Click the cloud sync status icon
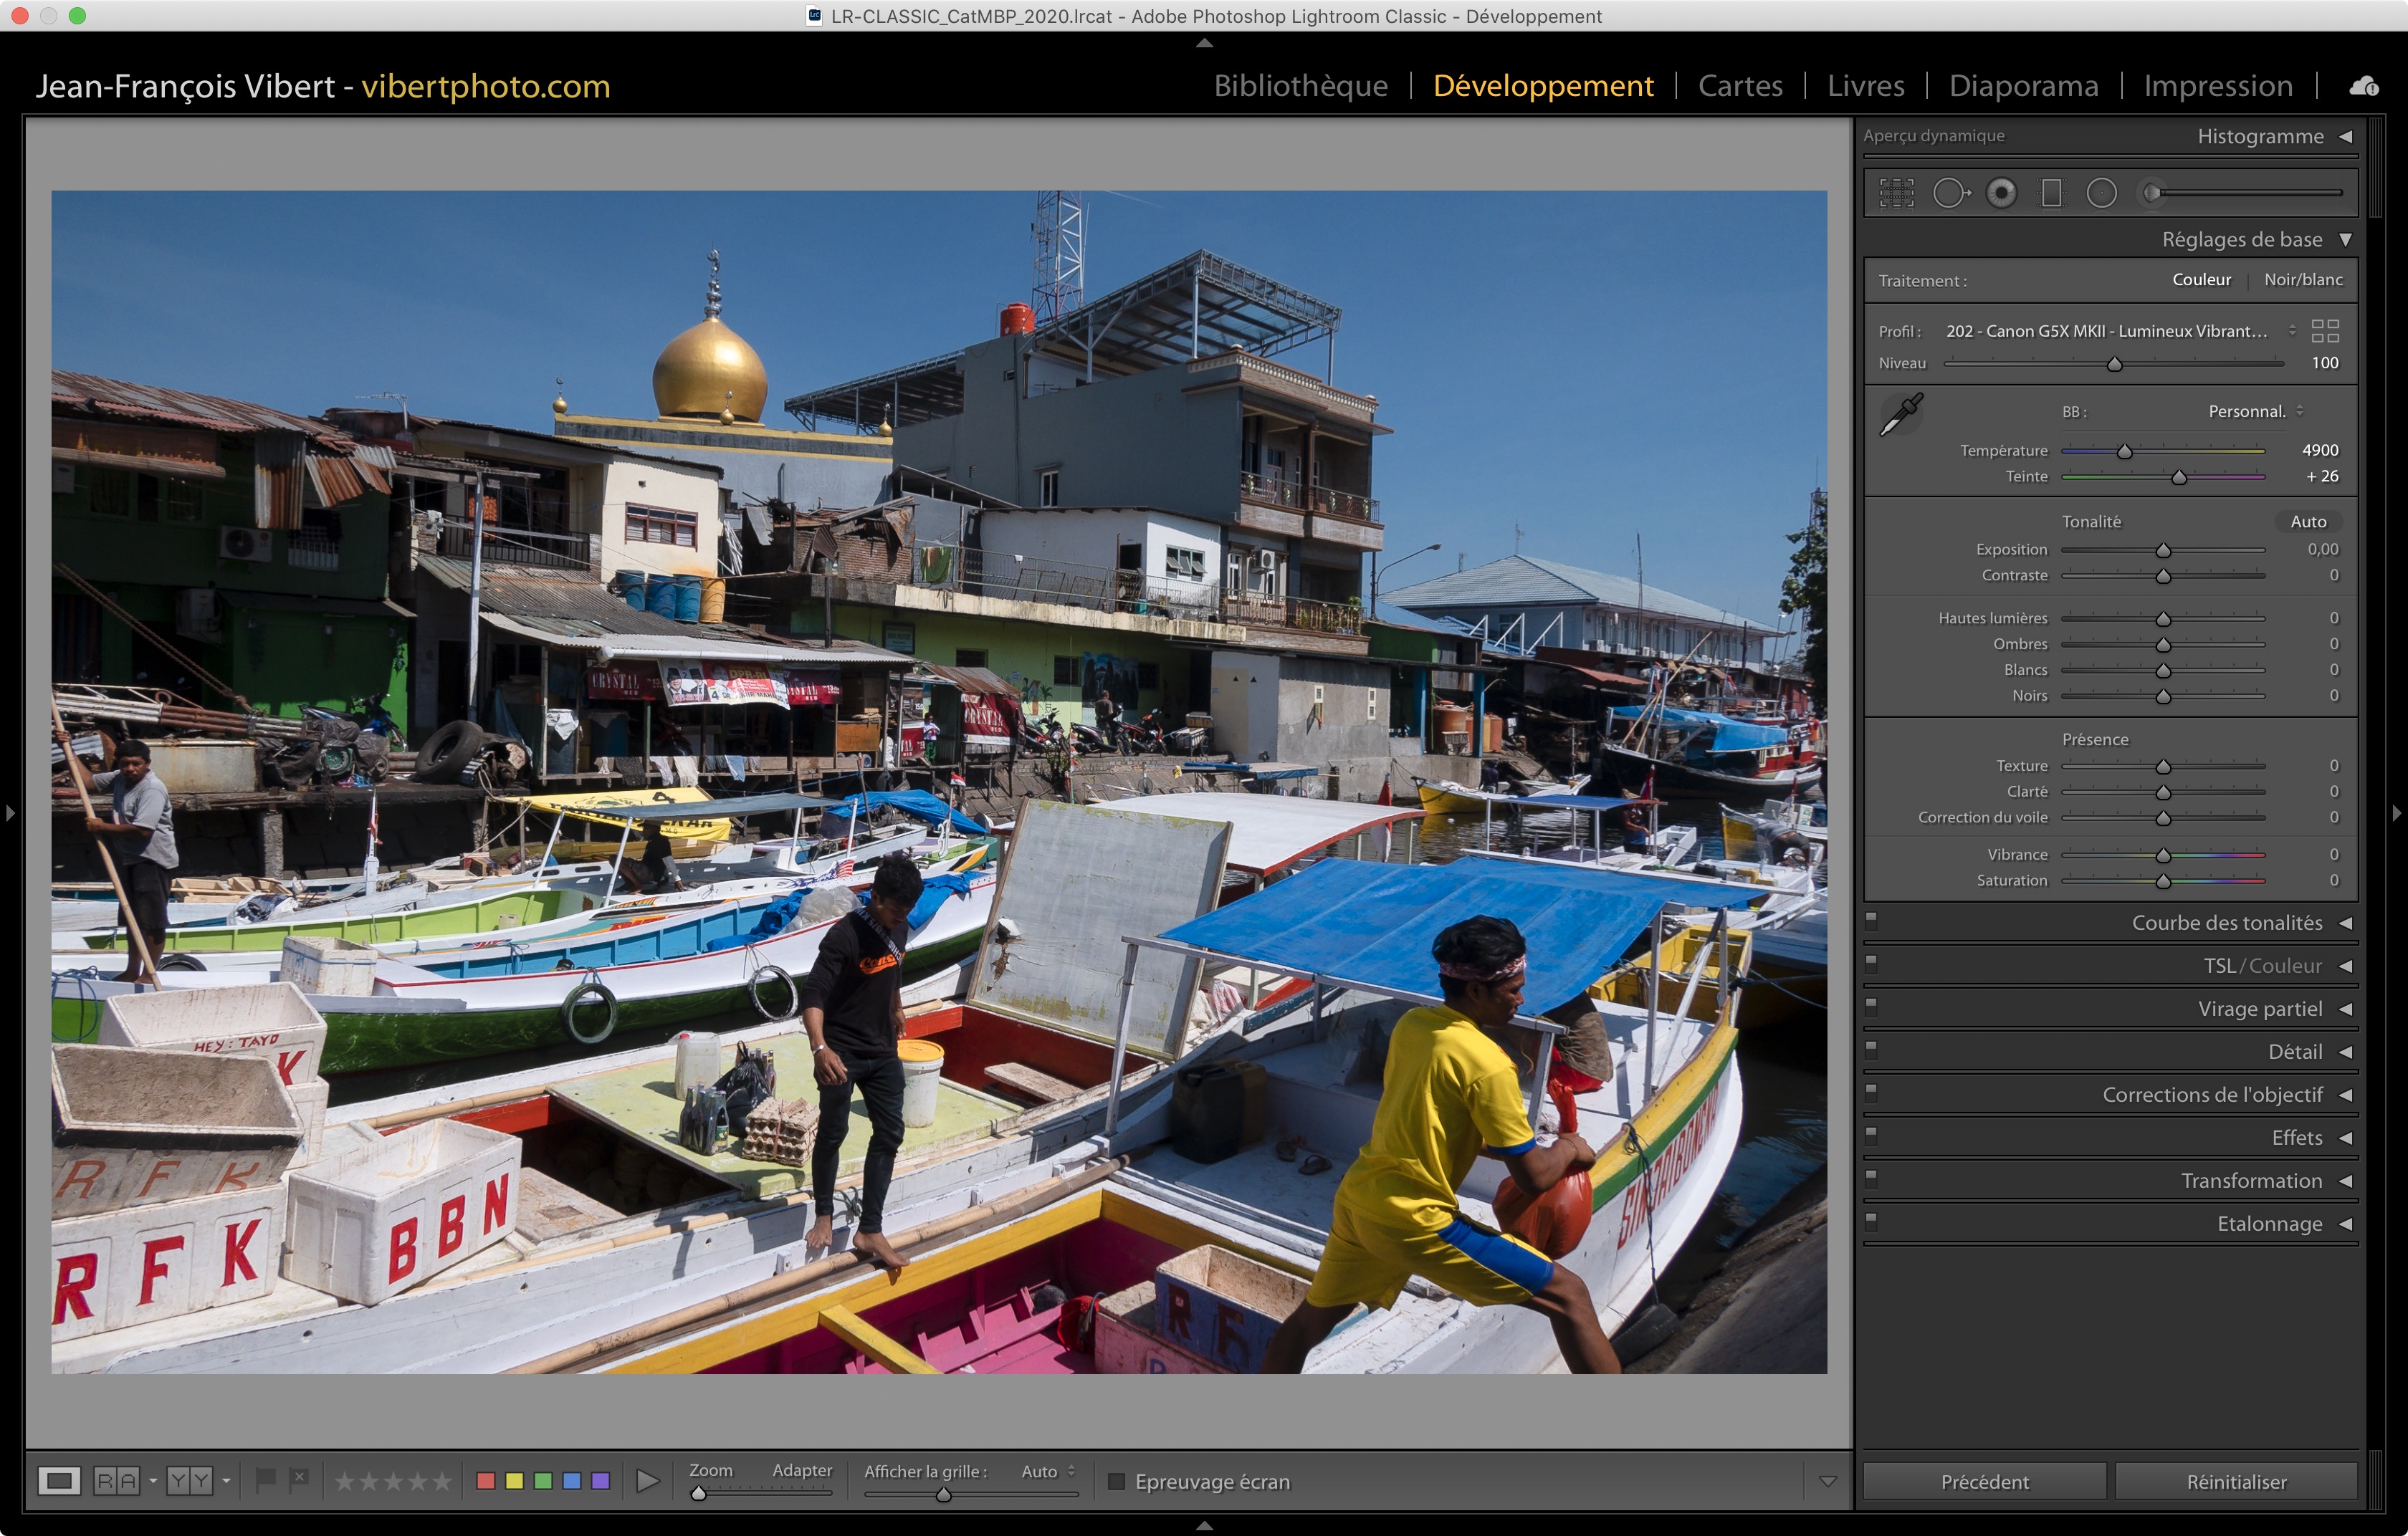Screen dimensions: 2408x1536 pyautogui.click(x=2364, y=87)
